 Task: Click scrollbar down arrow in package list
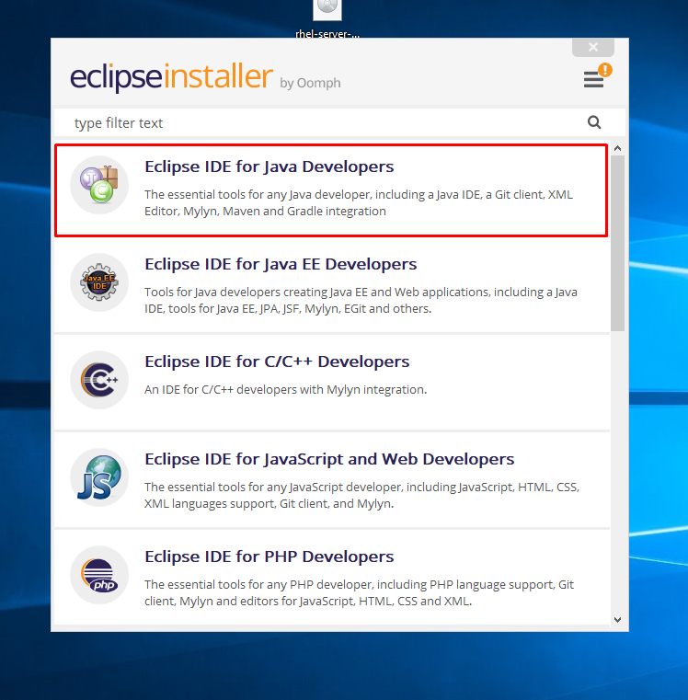pyautogui.click(x=617, y=620)
